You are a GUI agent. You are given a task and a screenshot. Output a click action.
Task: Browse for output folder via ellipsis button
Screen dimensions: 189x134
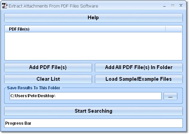[x=170, y=96]
